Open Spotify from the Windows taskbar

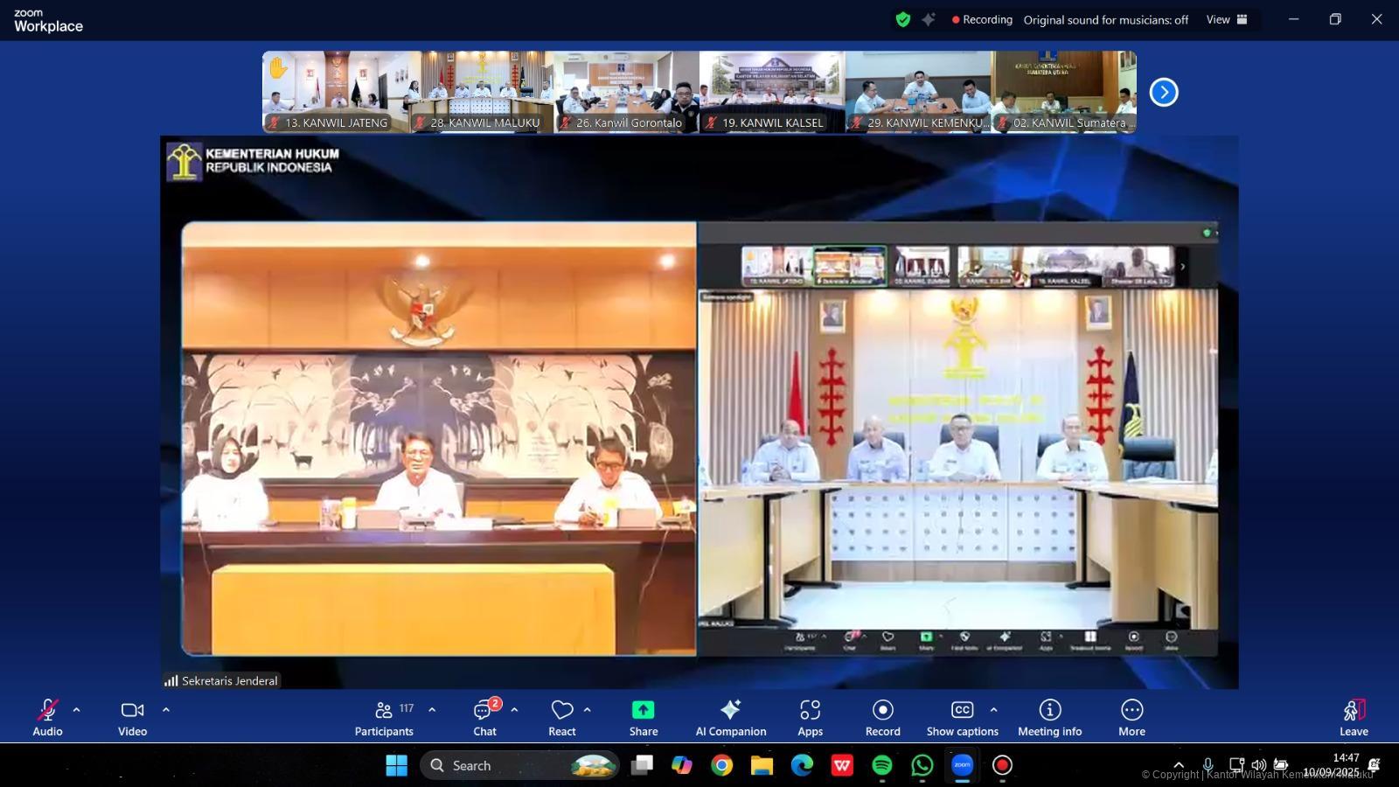pyautogui.click(x=881, y=765)
